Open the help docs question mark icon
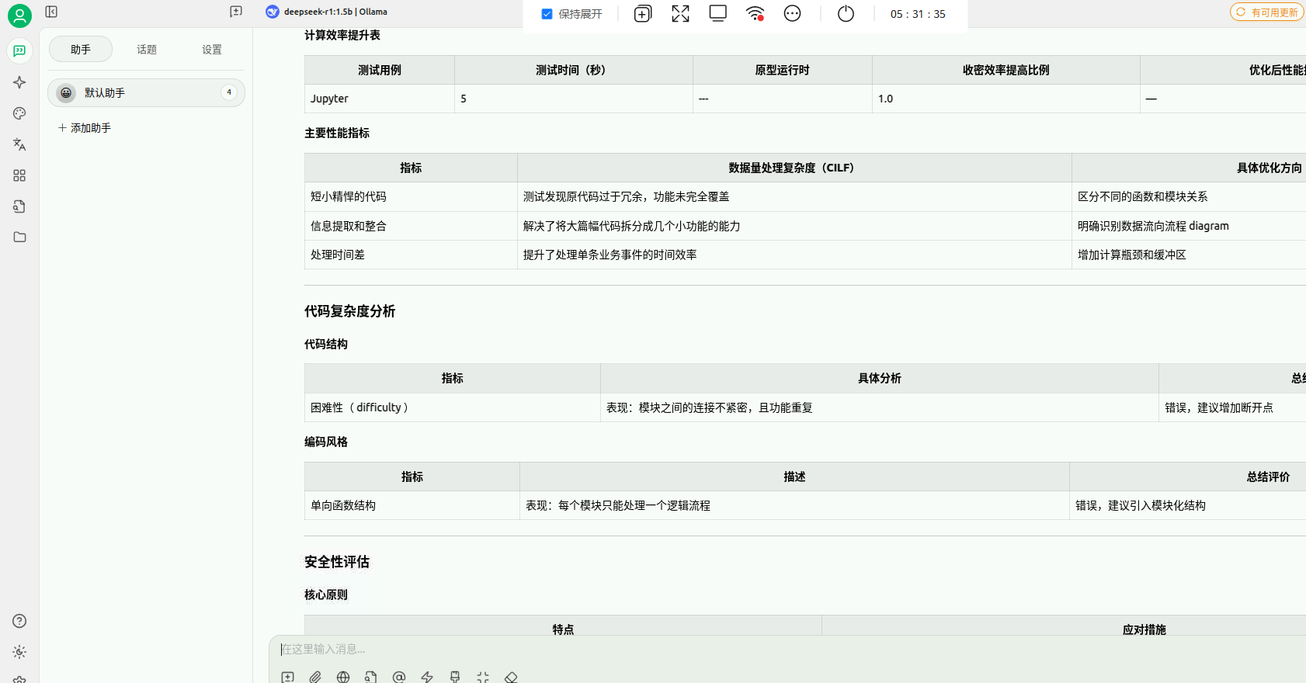 pos(19,621)
